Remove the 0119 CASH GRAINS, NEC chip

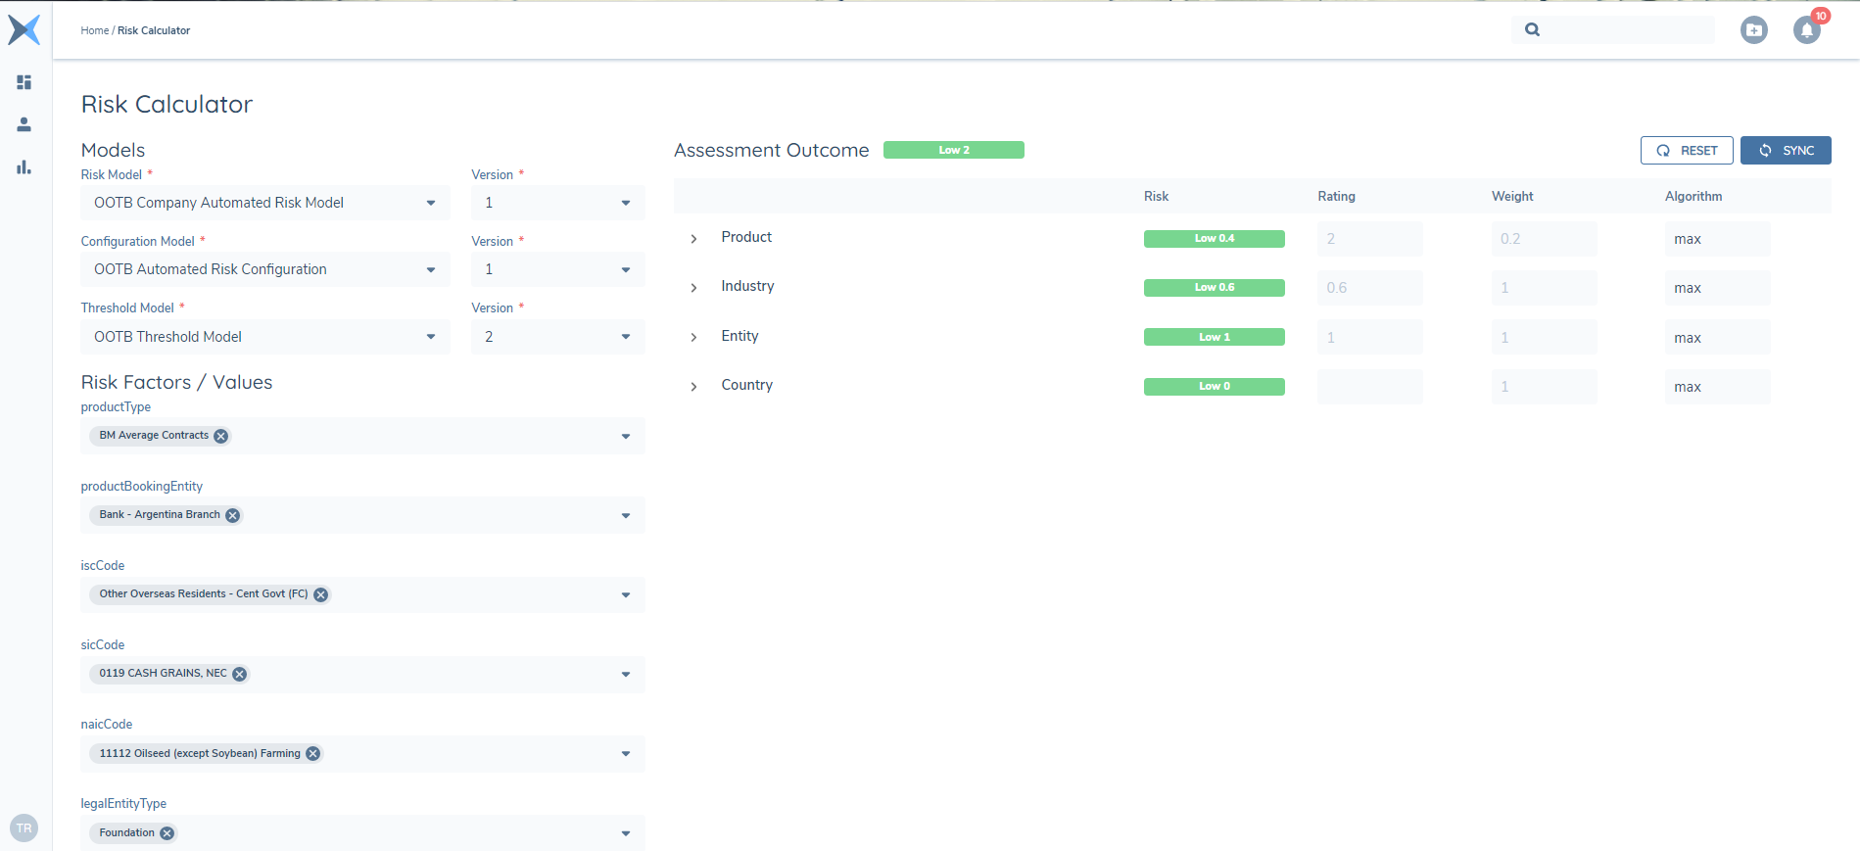coord(239,674)
